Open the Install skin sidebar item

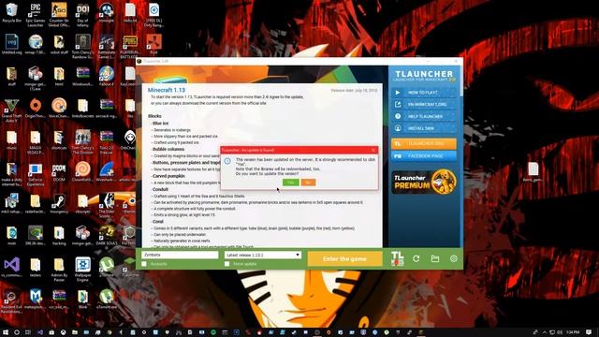424,128
